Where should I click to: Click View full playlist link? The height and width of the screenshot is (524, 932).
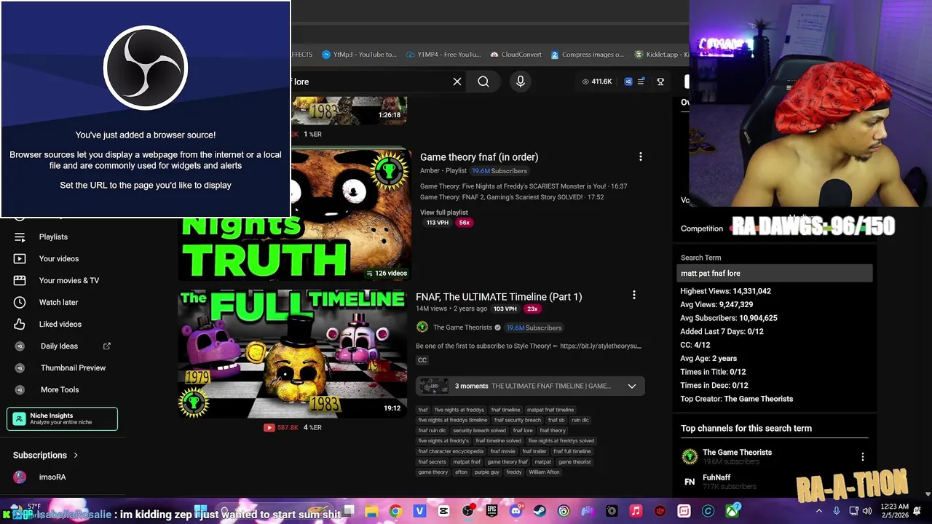click(444, 213)
